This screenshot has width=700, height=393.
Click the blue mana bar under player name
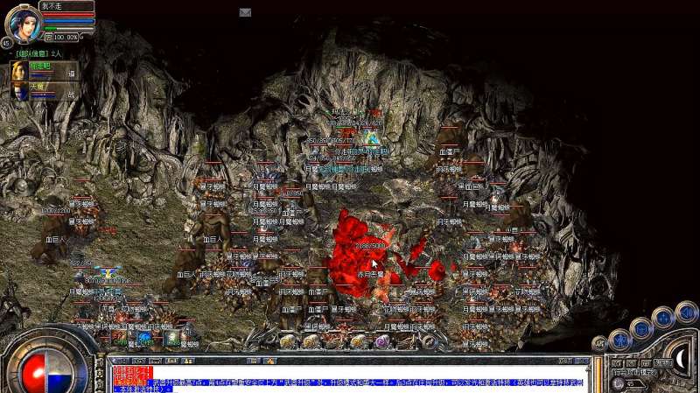click(x=68, y=21)
